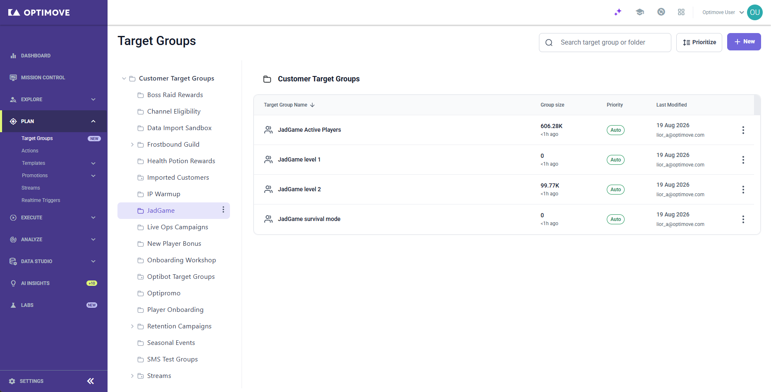
Task: Click the JadGame level 1 group icon
Action: click(268, 159)
